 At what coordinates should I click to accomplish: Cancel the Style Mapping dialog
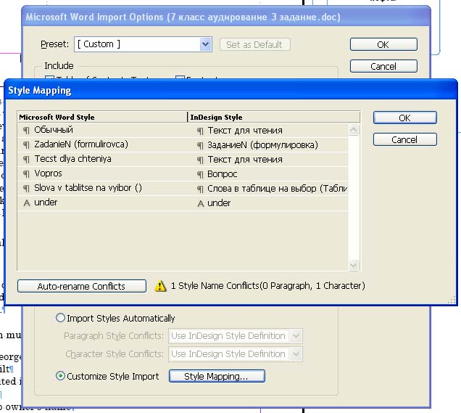pyautogui.click(x=405, y=139)
